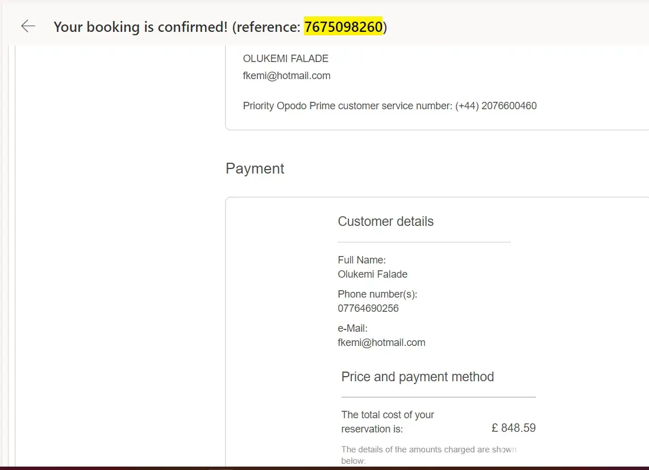Click the horizontal divider under Customer details
649x470 pixels.
pos(424,242)
